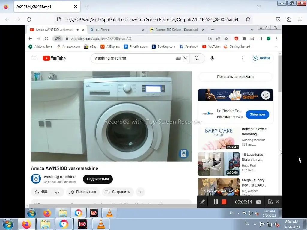Stop the recording with the red square
The image size is (307, 230).
click(224, 202)
